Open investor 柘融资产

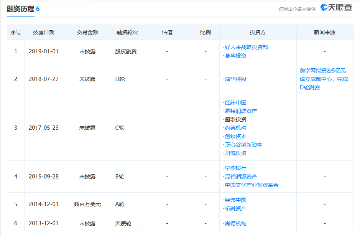(x=235, y=208)
